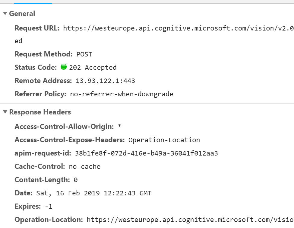Viewport: 294px width, 228px height.
Task: Collapse the General section triangle
Action: (x=5, y=14)
